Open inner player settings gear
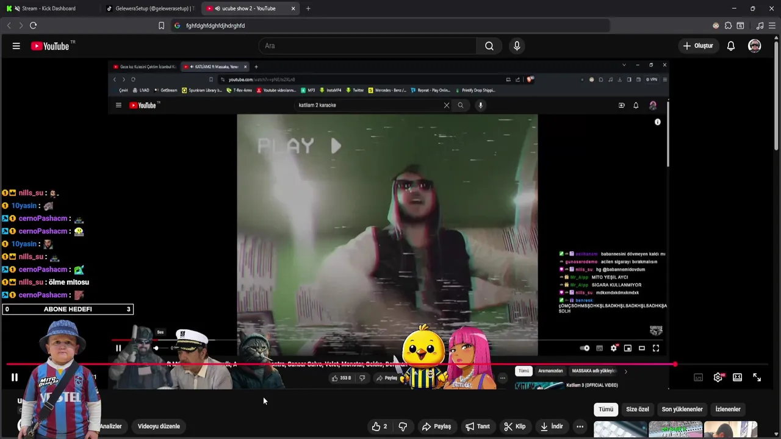Screen dimensions: 781x439 [x=614, y=348]
